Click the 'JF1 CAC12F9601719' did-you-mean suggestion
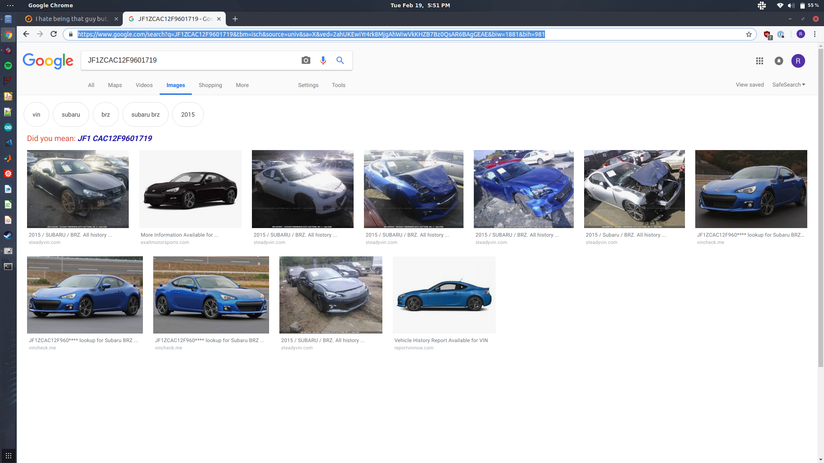824x463 pixels. click(x=115, y=138)
